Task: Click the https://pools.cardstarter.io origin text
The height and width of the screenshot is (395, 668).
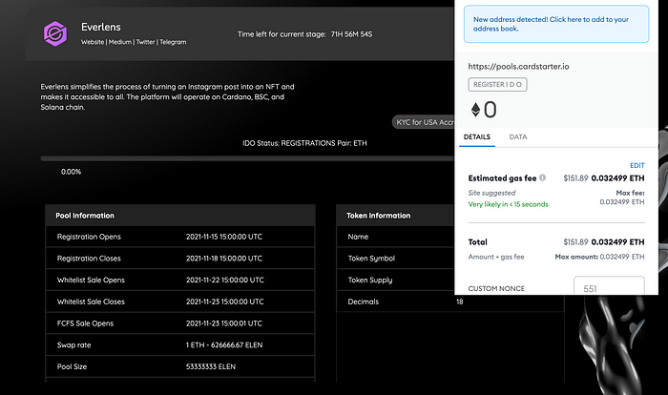Action: [x=518, y=67]
